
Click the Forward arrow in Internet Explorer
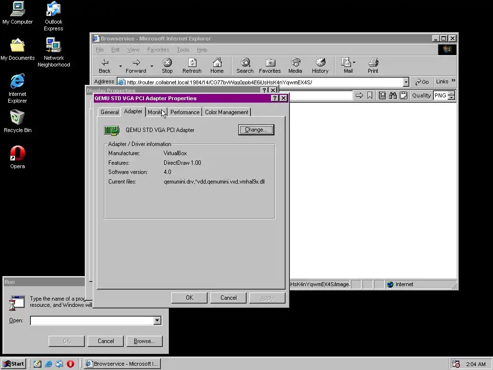(136, 66)
